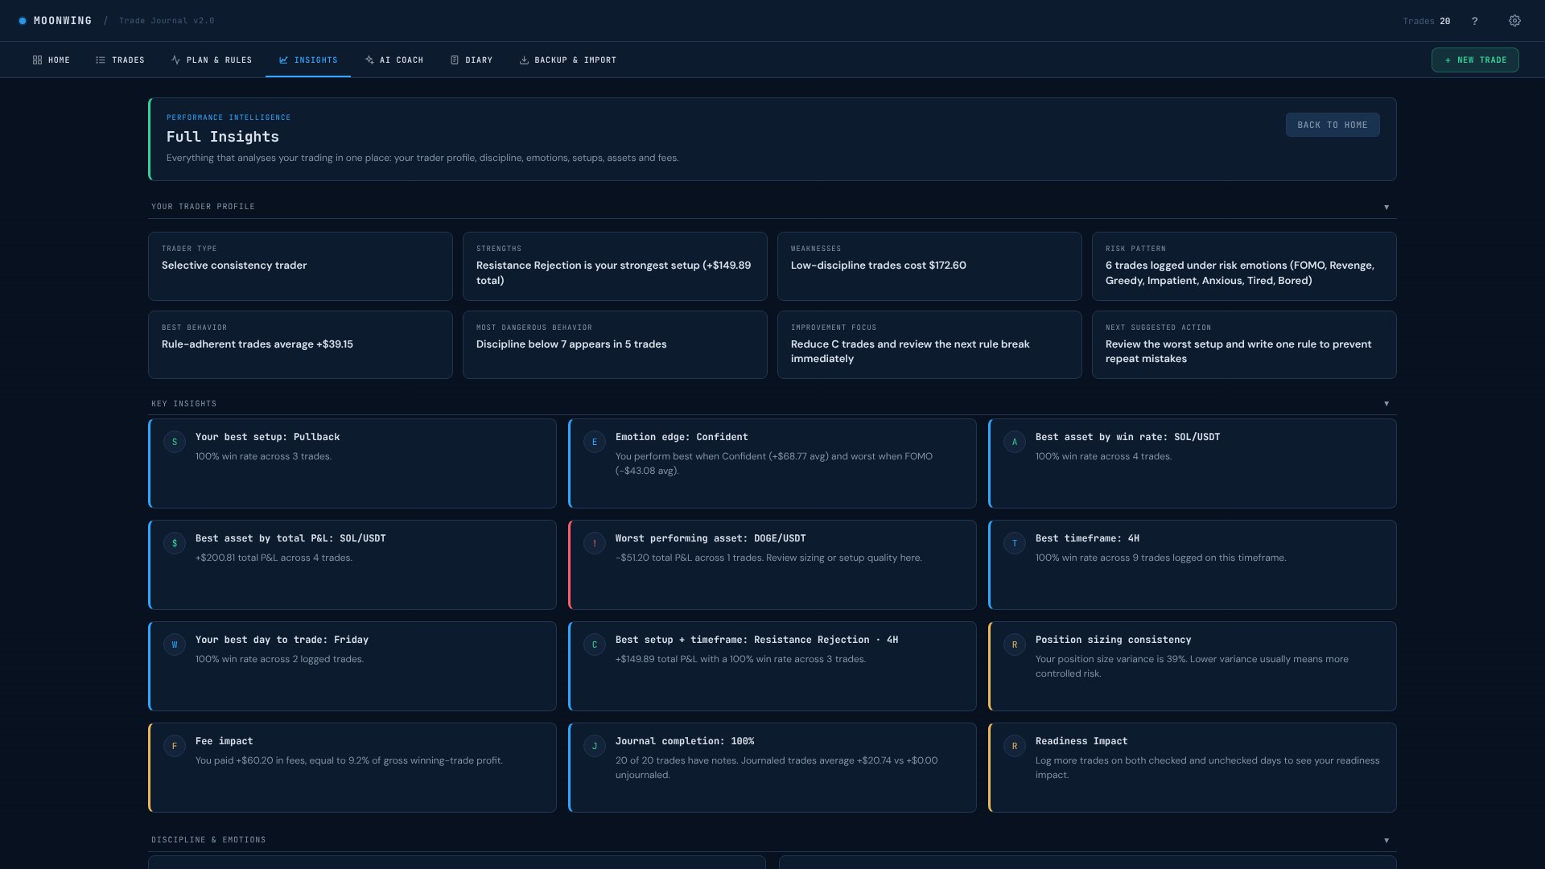Click the New Trade button
This screenshot has width=1545, height=869.
tap(1475, 60)
